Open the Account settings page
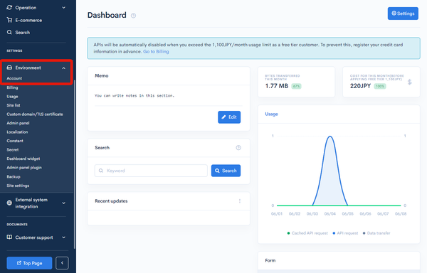Image resolution: width=427 pixels, height=273 pixels. point(14,78)
